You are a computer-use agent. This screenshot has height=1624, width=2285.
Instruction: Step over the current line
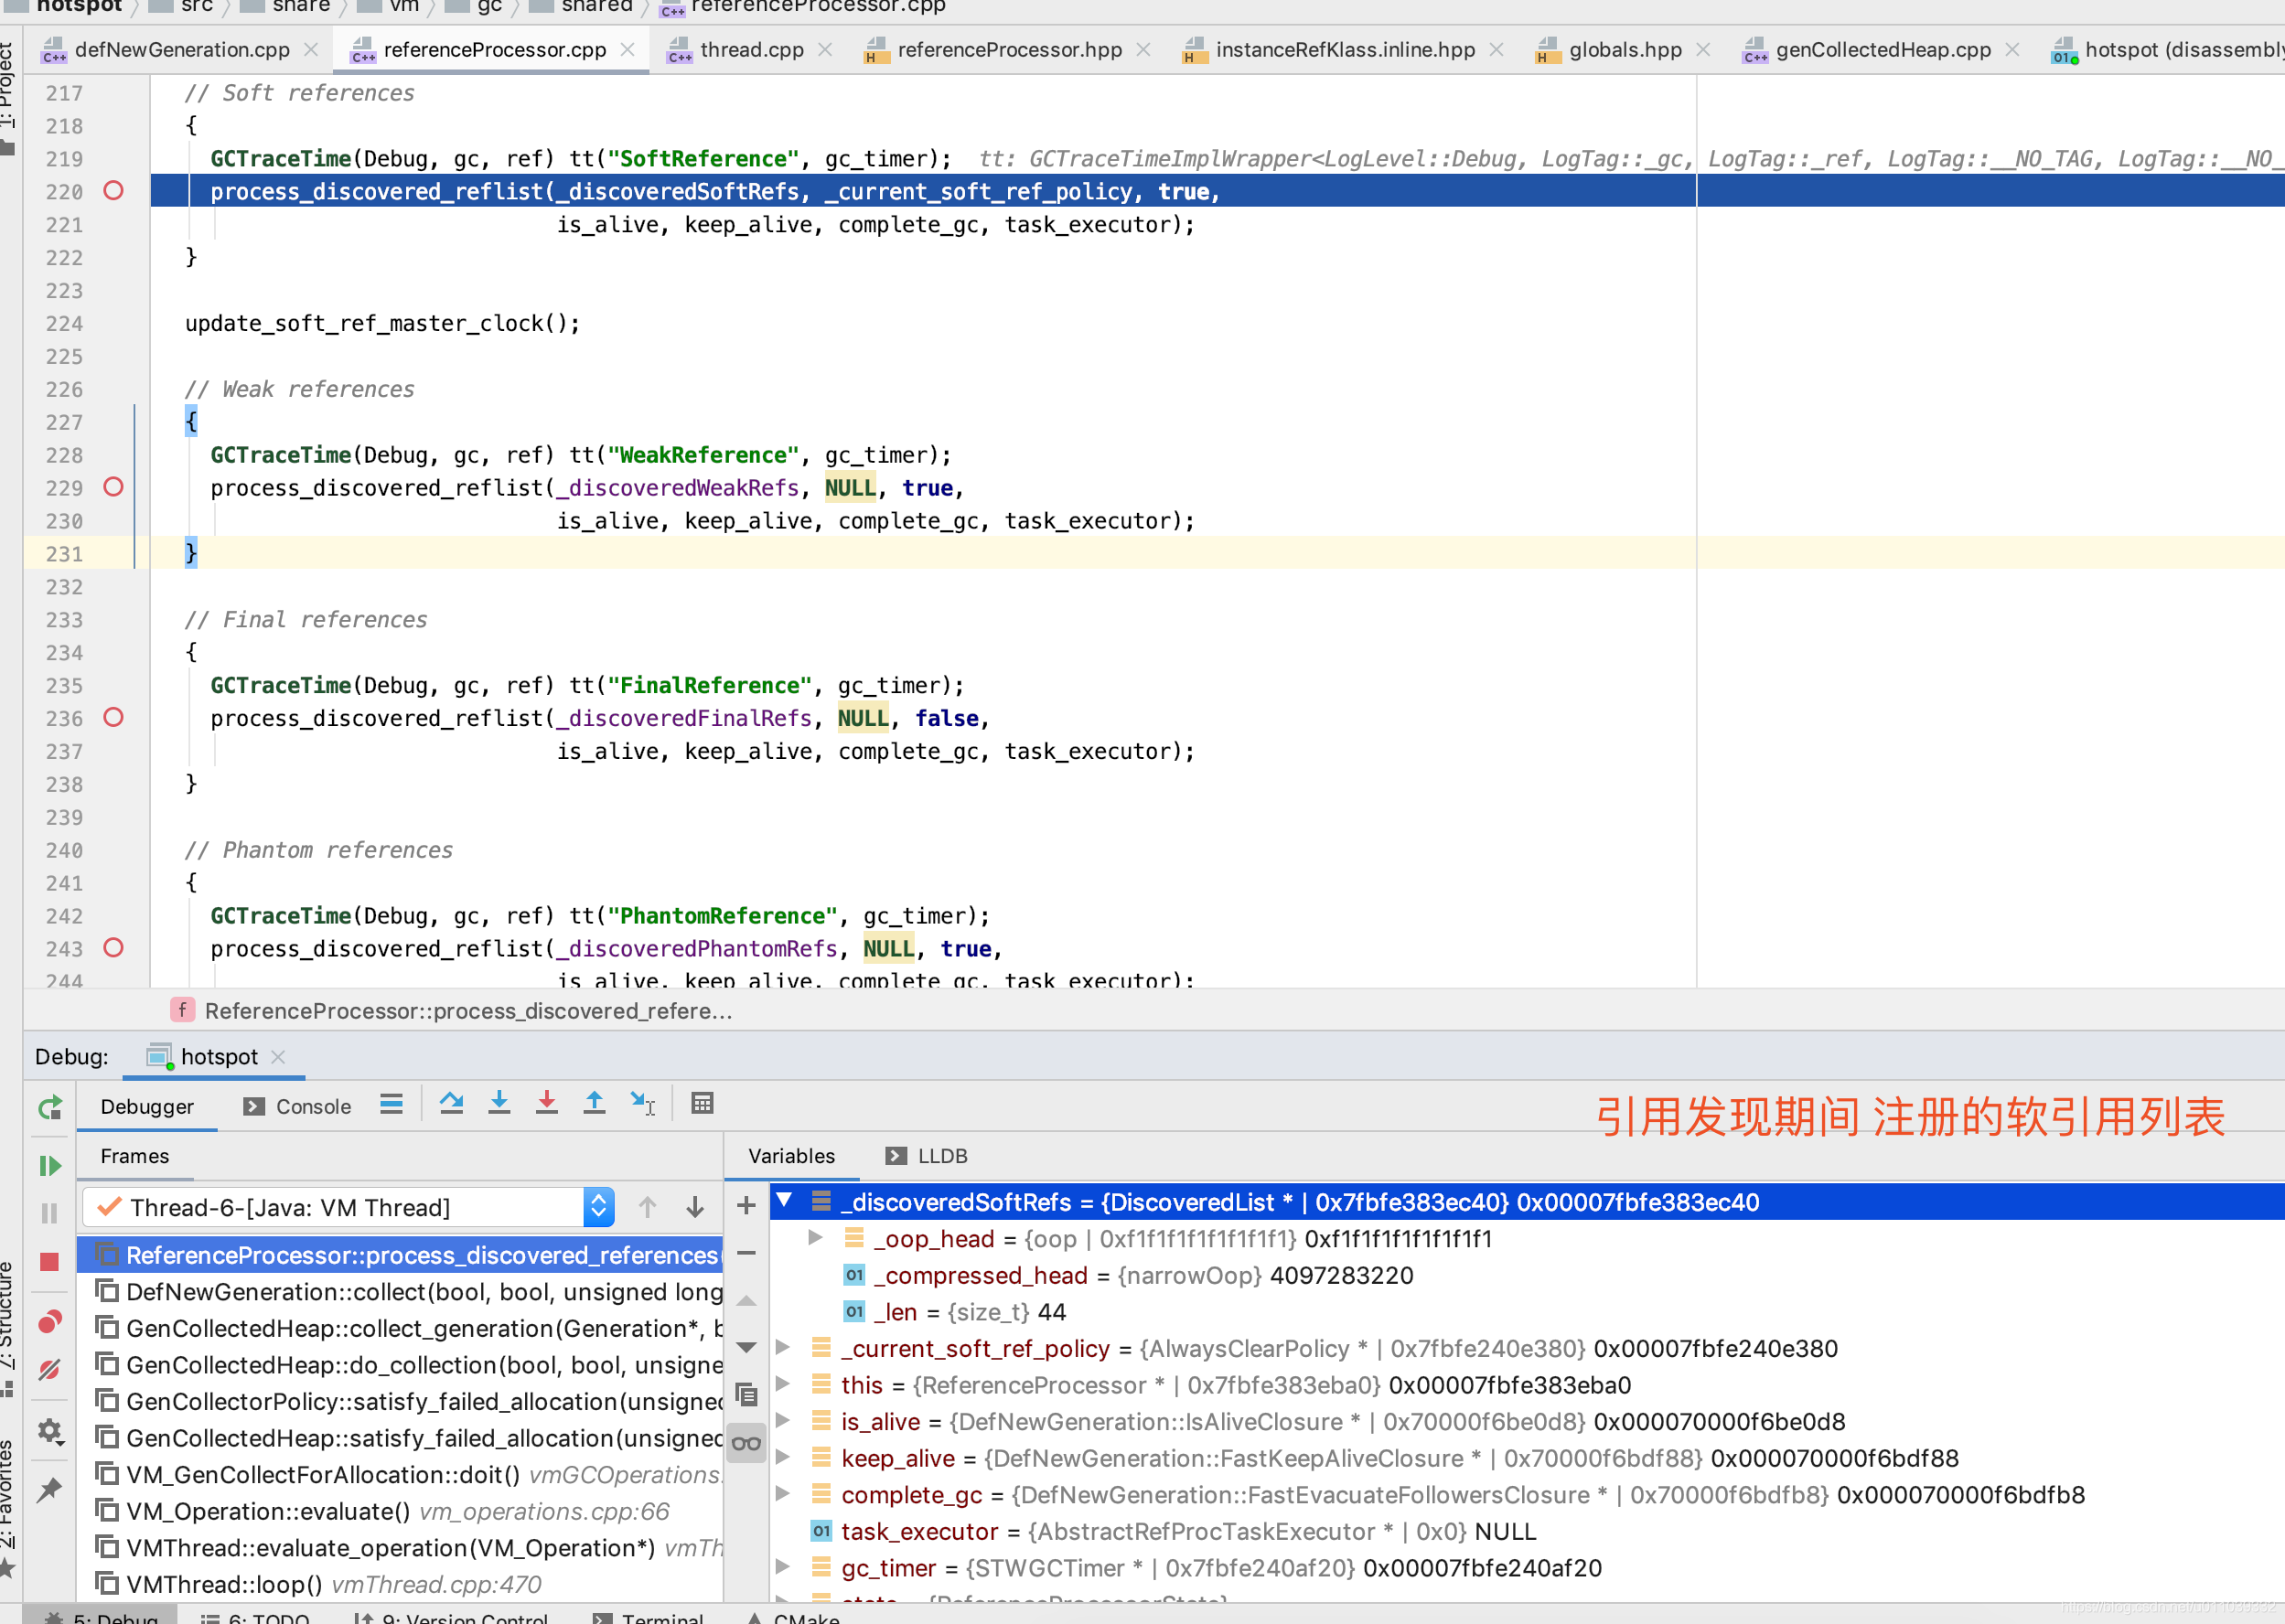click(x=451, y=1103)
